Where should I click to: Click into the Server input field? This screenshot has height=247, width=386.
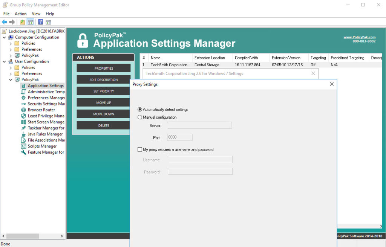pyautogui.click(x=199, y=125)
